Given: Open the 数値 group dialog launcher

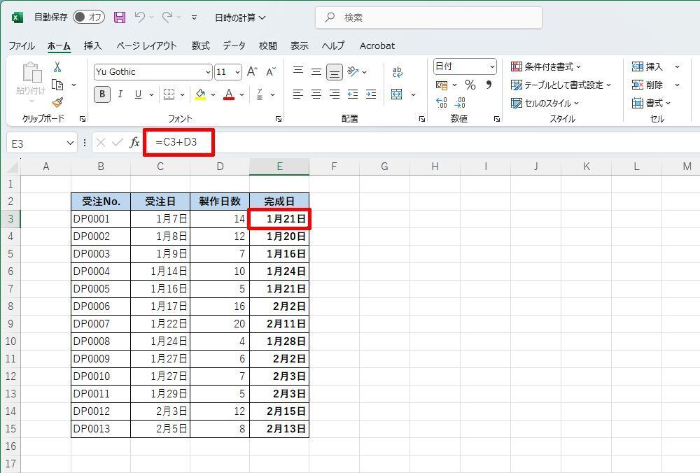Looking at the screenshot, I should coord(497,119).
